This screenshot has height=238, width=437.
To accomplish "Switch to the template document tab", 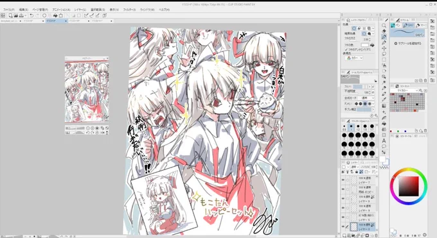I will tap(10, 21).
